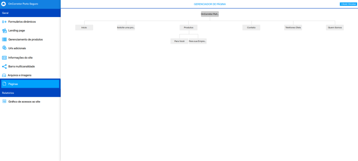Click the Informações do site icon
This screenshot has height=161, width=358.
tap(4, 58)
